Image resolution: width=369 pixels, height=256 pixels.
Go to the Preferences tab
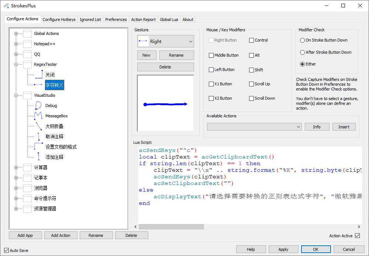click(x=116, y=19)
